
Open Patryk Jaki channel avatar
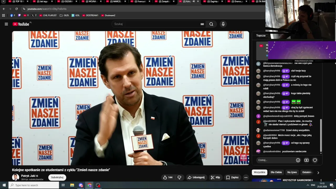click(x=15, y=177)
